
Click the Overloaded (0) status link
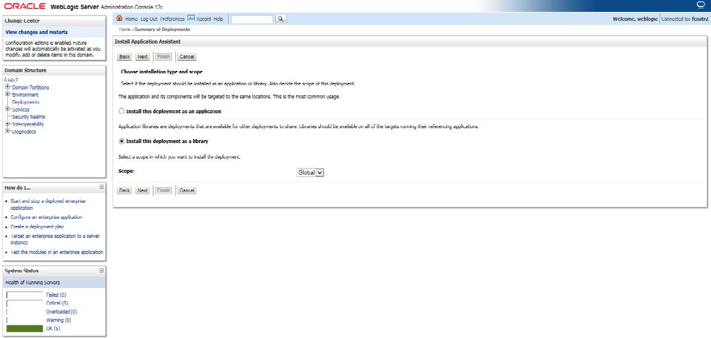[x=61, y=312]
